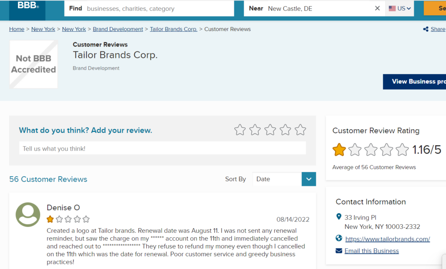
Task: Click Denise O's one-star rating
Action: (68, 219)
